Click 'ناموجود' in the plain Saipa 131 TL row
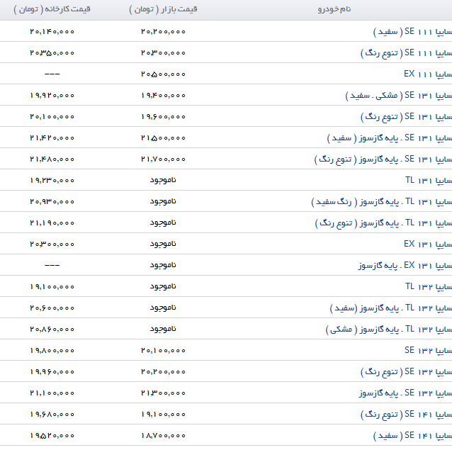Screen dimensions: 452x450 pyautogui.click(x=163, y=180)
